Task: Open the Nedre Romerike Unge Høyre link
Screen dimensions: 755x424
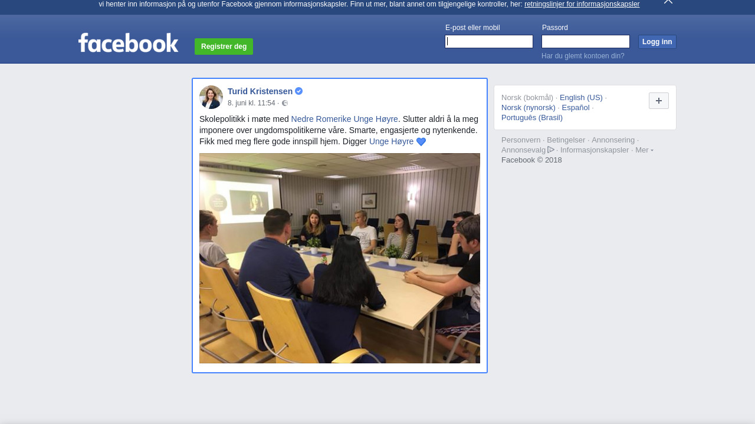Action: [344, 119]
